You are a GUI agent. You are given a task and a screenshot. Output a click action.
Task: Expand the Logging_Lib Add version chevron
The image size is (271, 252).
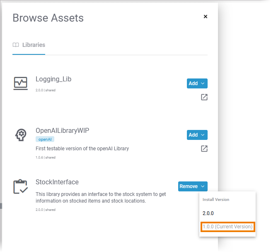pyautogui.click(x=203, y=83)
